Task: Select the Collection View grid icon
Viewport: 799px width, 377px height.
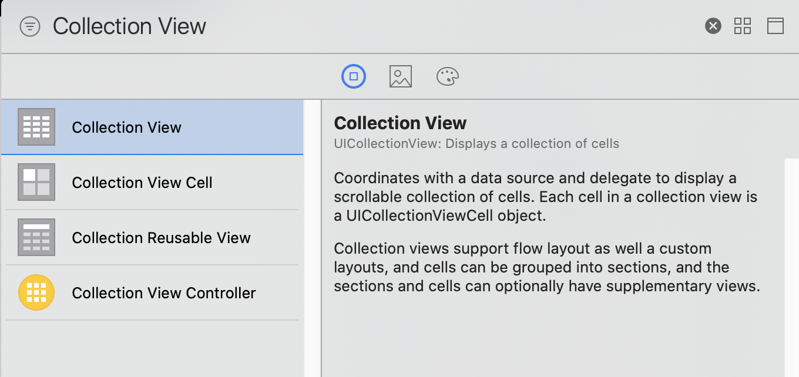Action: (x=36, y=127)
